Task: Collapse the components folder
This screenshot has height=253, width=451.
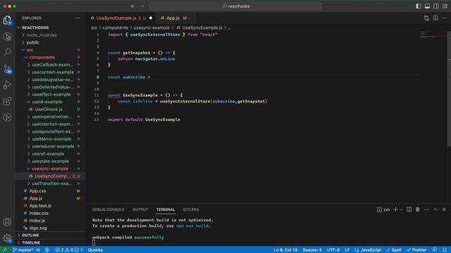Action: 50,58
